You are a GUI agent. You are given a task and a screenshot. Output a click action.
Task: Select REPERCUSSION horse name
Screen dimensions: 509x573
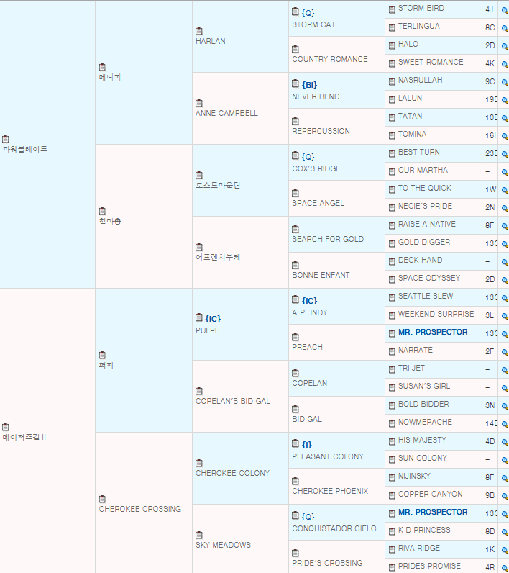tap(321, 131)
